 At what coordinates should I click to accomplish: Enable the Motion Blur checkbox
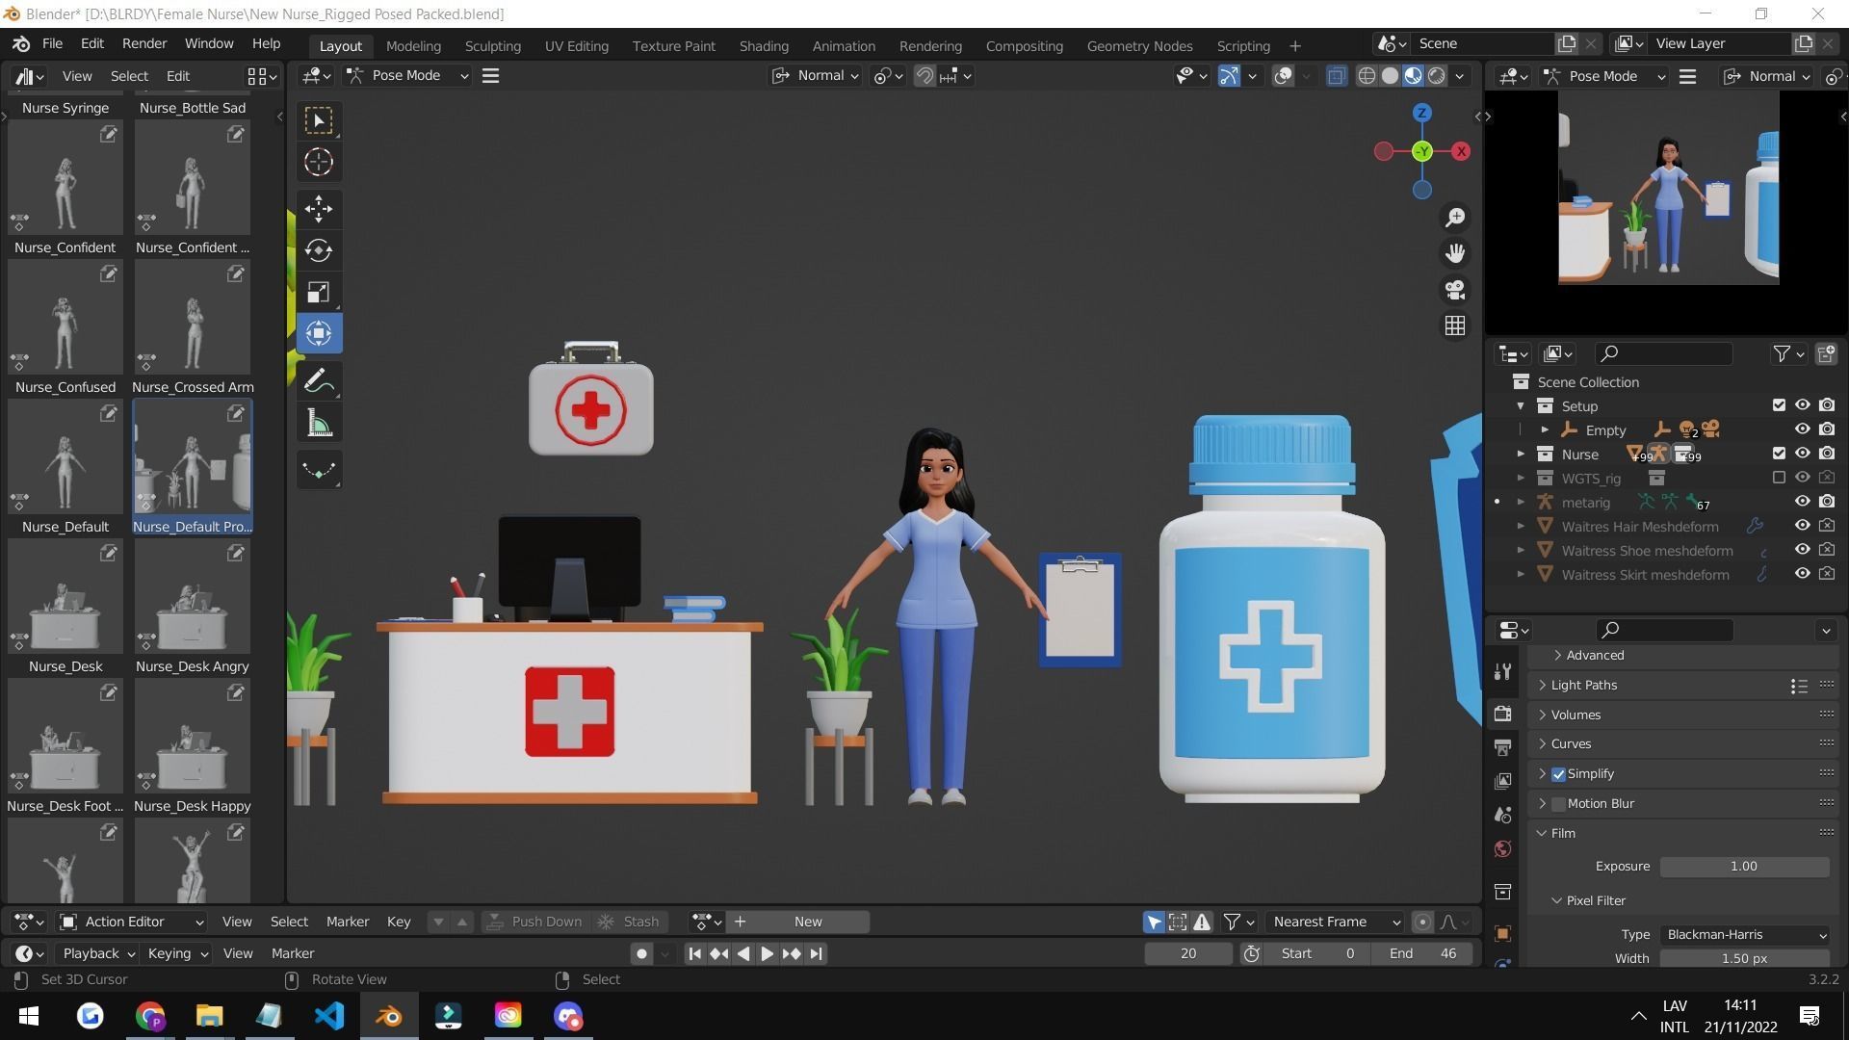tap(1558, 804)
